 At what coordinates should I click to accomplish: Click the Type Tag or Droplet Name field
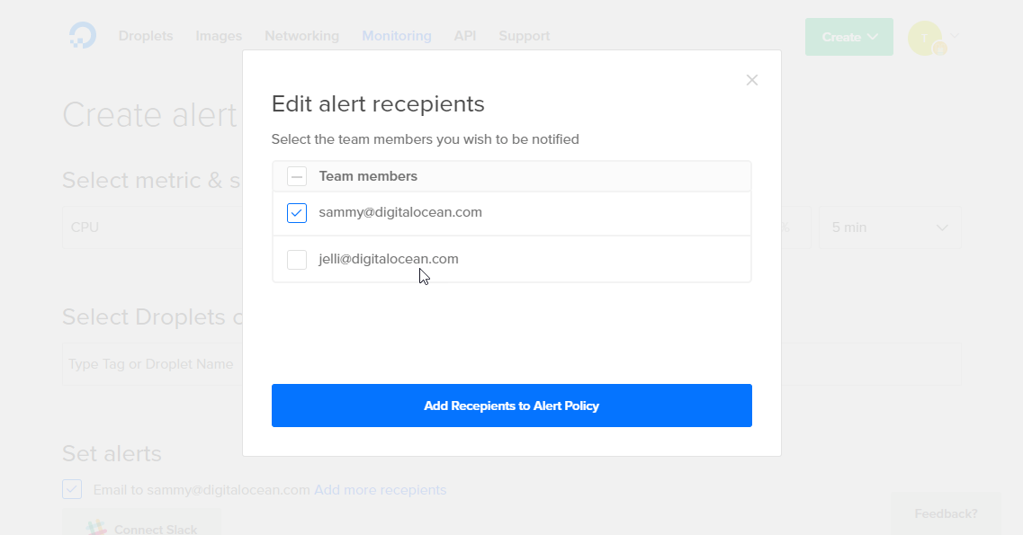coord(151,364)
